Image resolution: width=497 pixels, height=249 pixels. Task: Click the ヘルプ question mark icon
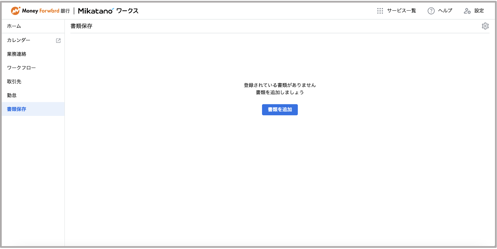coord(431,11)
